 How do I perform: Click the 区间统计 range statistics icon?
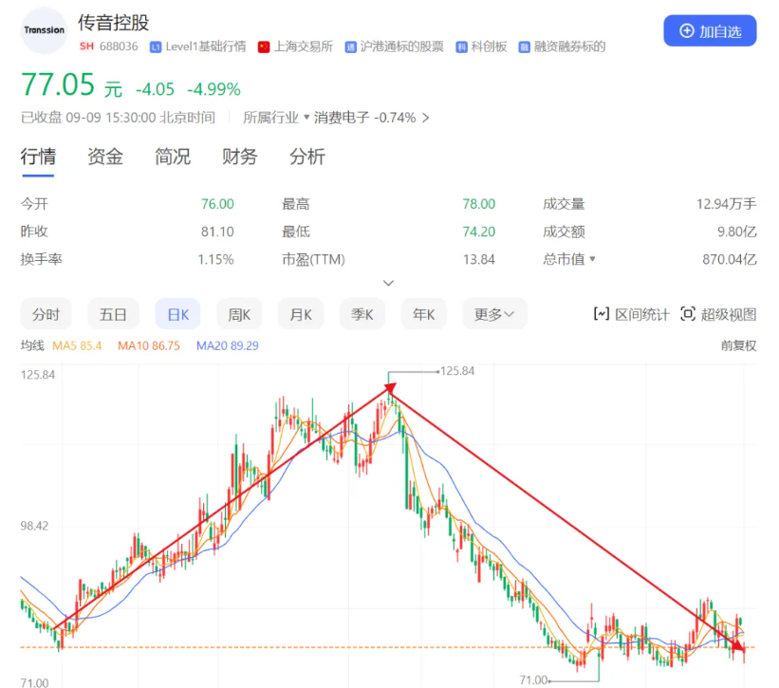point(602,314)
